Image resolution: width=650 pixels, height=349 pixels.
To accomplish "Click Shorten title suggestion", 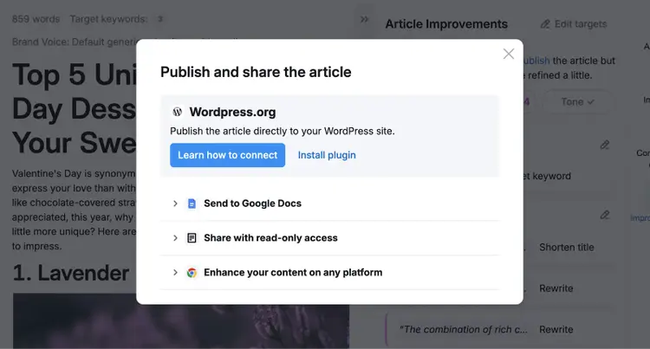I will (x=566, y=248).
